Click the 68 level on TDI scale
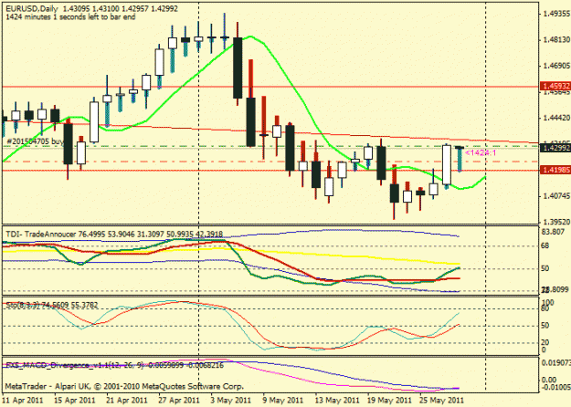This screenshot has width=571, height=407. (x=545, y=246)
